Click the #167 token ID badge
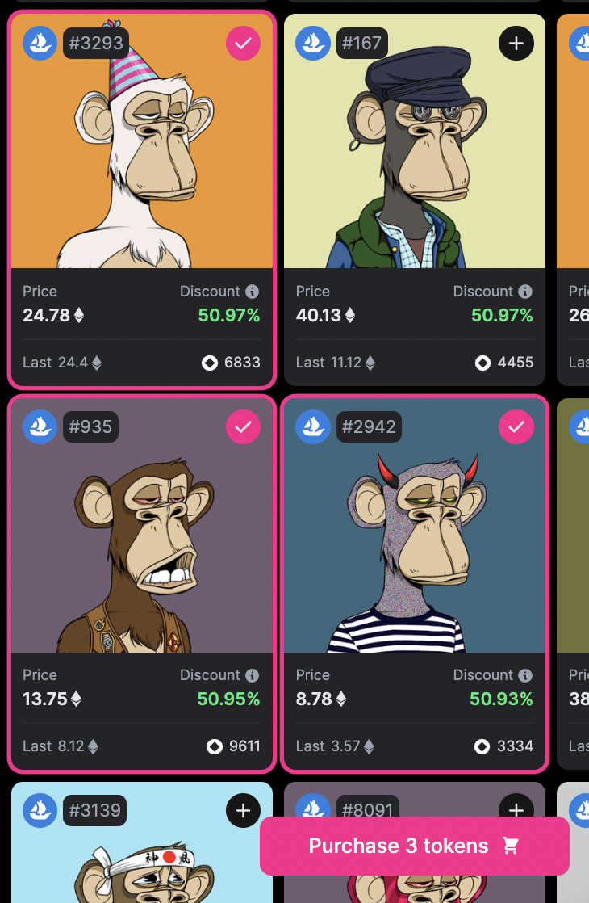This screenshot has width=589, height=903. coord(361,43)
